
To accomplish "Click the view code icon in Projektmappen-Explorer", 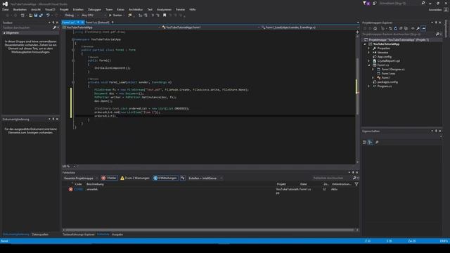I will (x=413, y=28).
